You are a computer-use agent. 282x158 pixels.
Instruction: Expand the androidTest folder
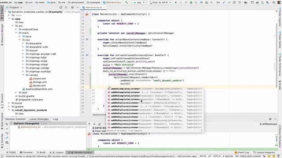[16, 29]
